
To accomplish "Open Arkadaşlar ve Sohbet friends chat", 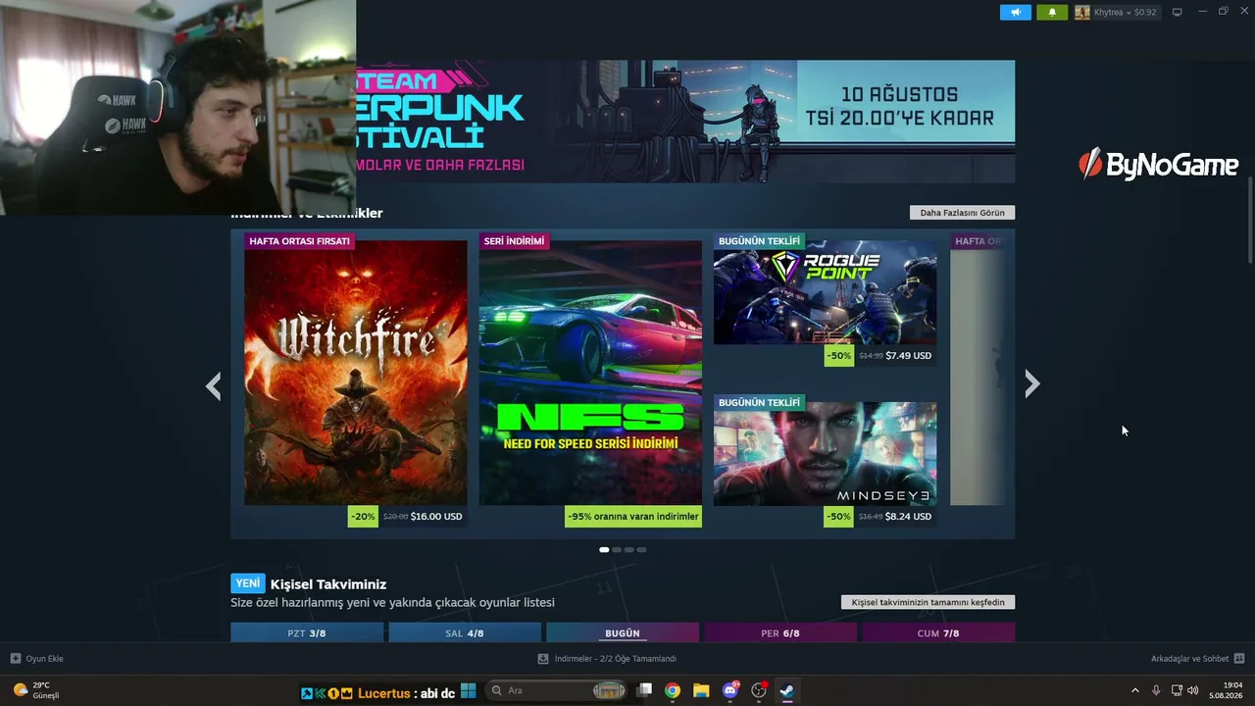I will click(1197, 659).
